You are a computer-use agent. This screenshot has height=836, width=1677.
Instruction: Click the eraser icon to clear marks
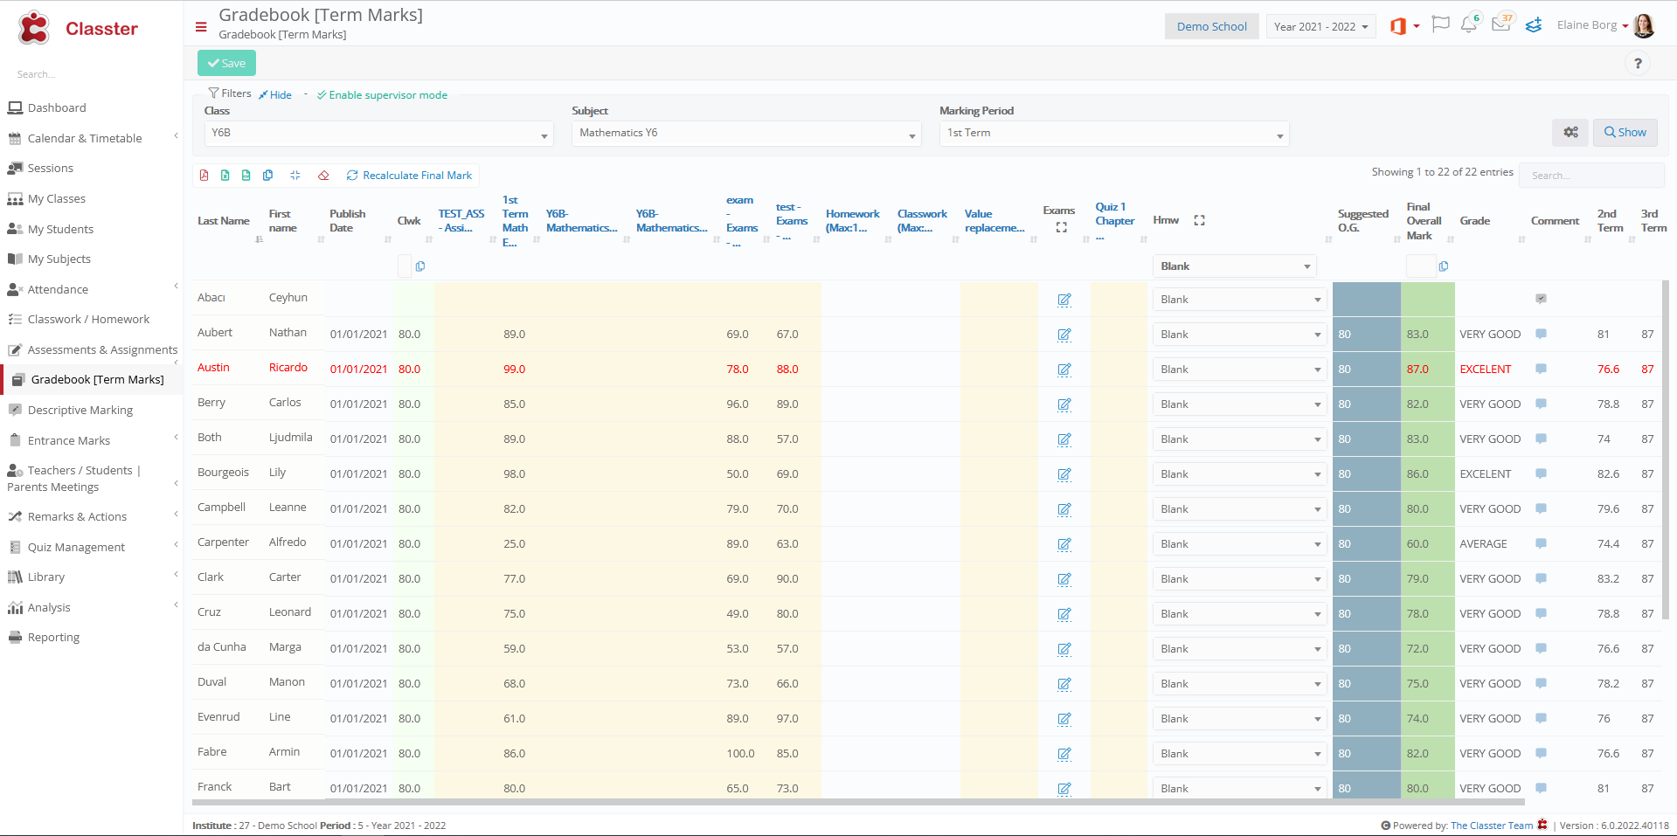tap(322, 176)
